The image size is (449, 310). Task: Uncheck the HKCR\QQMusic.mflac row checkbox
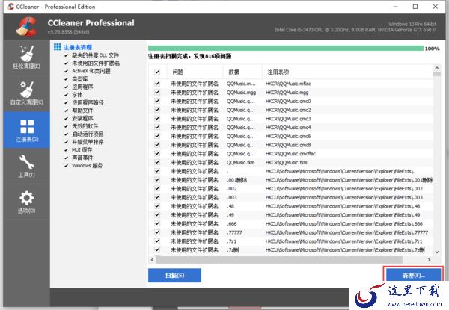[157, 84]
